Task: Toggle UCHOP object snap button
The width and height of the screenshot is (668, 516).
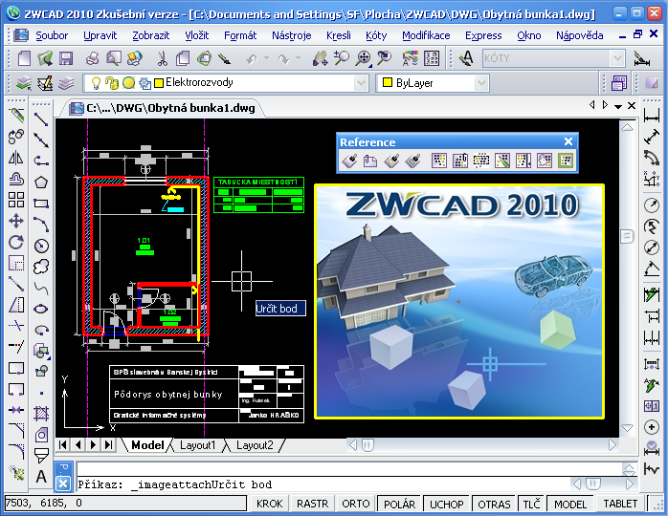Action: [446, 504]
